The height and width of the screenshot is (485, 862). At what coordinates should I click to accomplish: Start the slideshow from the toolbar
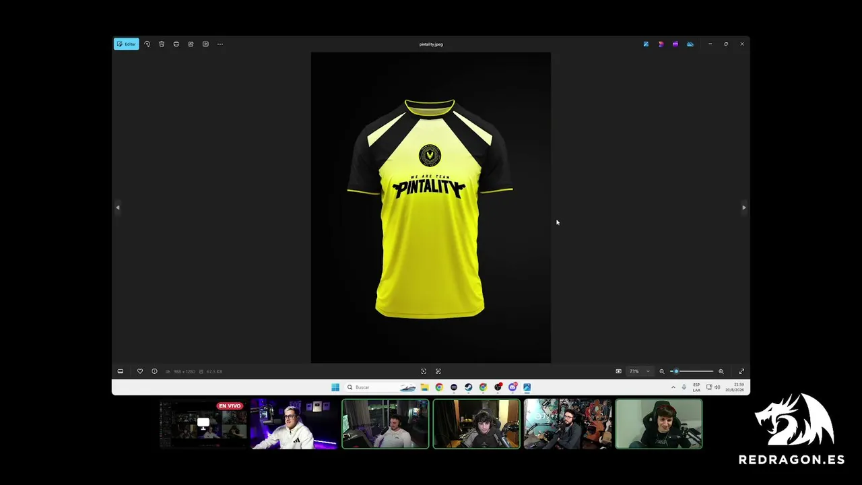(205, 44)
